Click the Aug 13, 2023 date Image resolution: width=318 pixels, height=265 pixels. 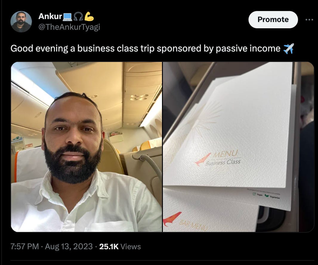pos(69,247)
